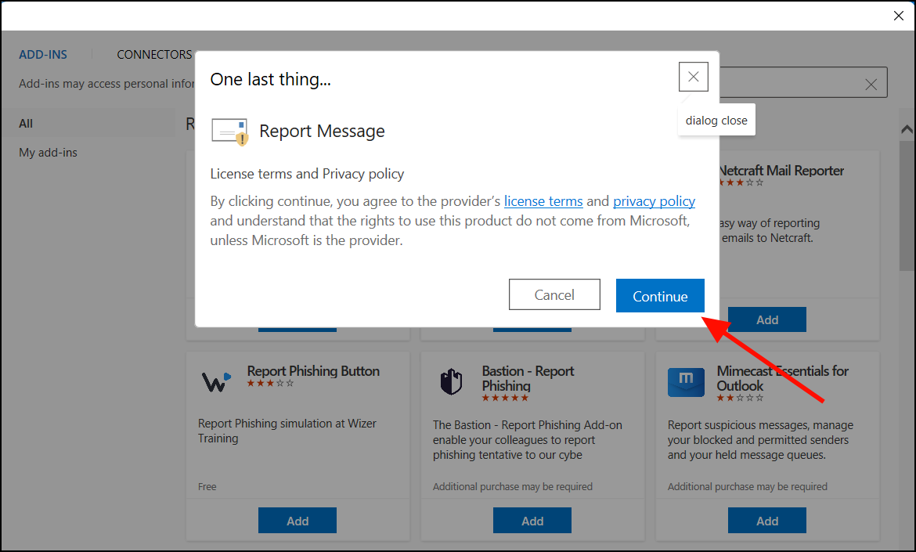Close the add-ins window
This screenshot has width=916, height=552.
pos(899,16)
